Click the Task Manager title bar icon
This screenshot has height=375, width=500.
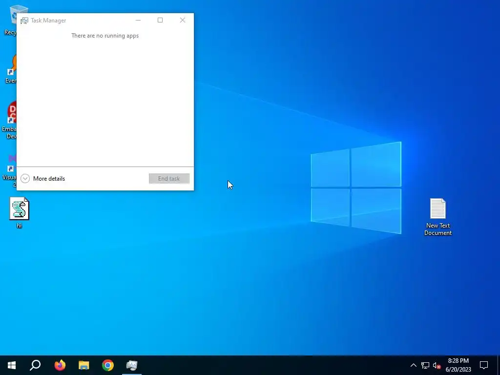coord(24,21)
